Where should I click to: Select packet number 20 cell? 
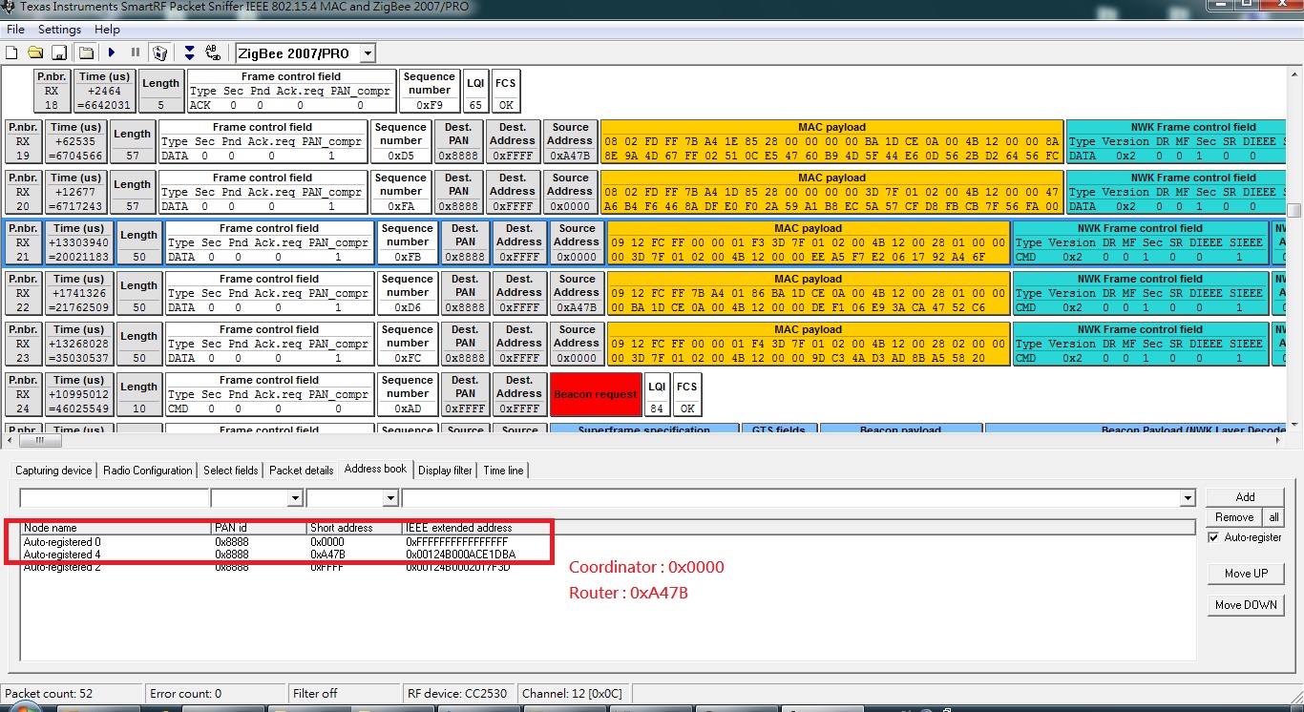23,193
